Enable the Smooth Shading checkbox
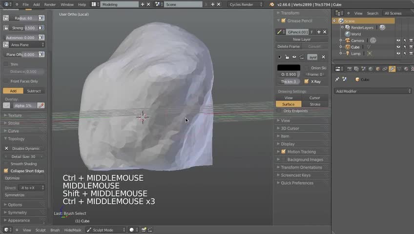Screen dimensions: 414x234 6,164
